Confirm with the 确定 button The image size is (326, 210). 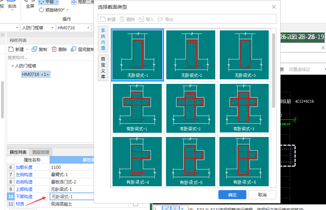point(232,195)
